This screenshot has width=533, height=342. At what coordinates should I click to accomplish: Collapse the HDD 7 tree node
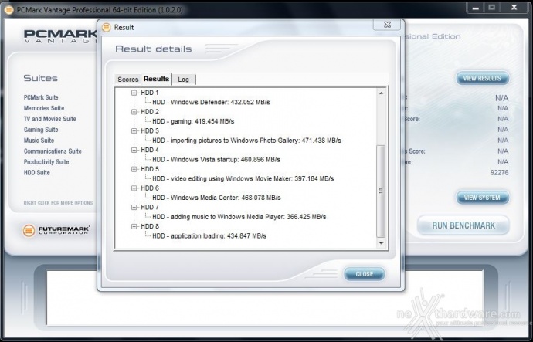coord(134,207)
